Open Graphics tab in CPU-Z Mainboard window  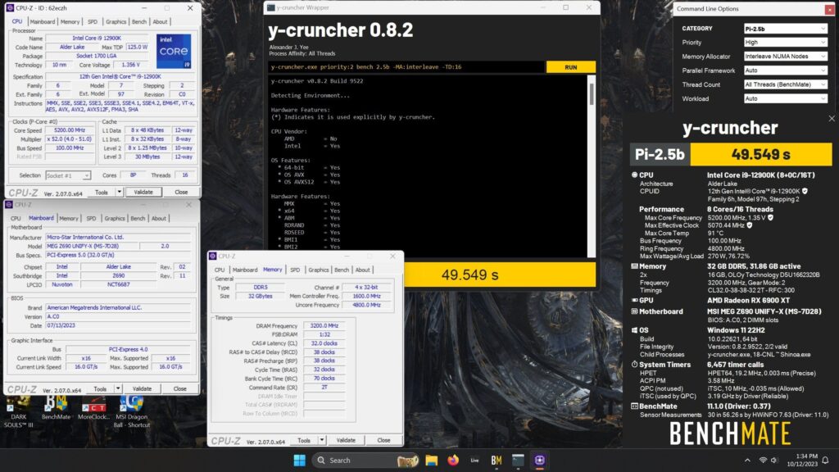(x=115, y=218)
